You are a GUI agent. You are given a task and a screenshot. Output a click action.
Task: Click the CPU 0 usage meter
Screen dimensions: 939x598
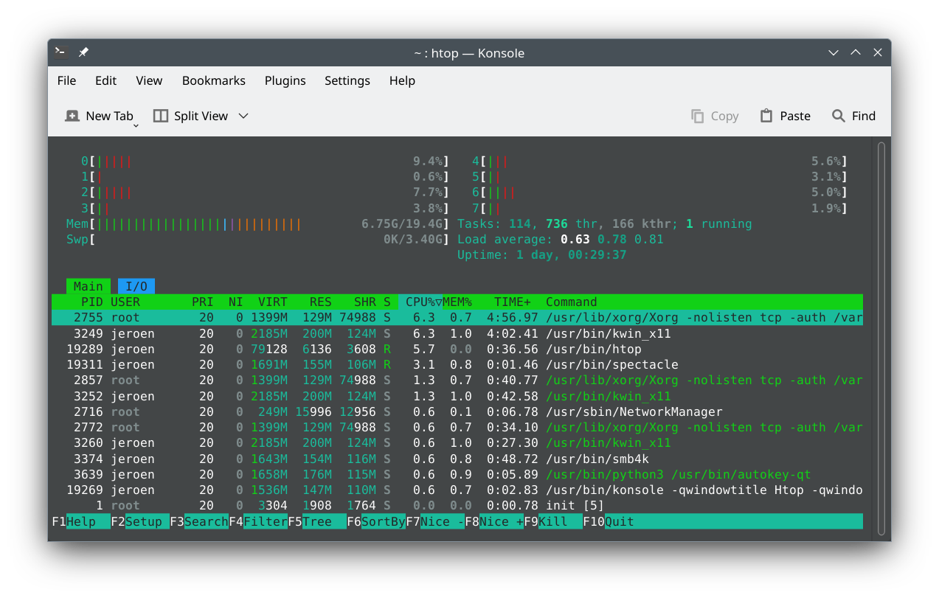[x=265, y=161]
